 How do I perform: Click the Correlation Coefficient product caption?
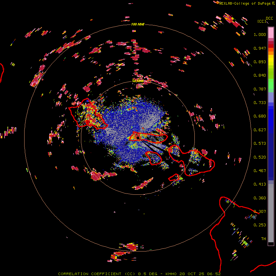click(139, 274)
